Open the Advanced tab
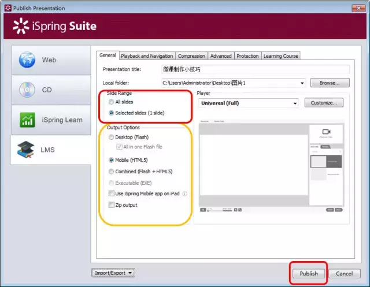 click(x=221, y=56)
